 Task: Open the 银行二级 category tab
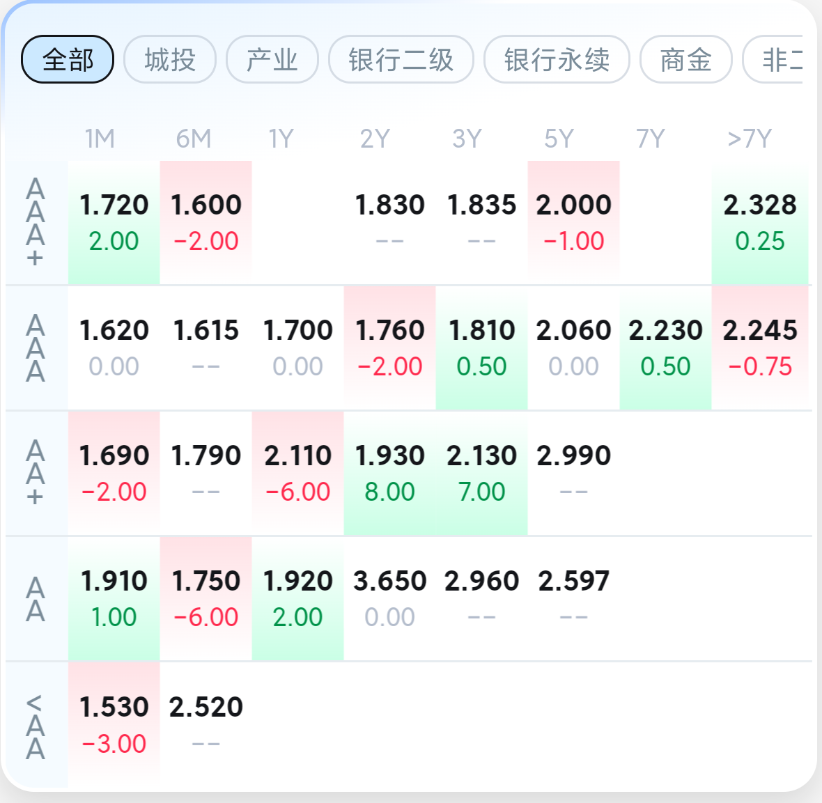coord(401,59)
